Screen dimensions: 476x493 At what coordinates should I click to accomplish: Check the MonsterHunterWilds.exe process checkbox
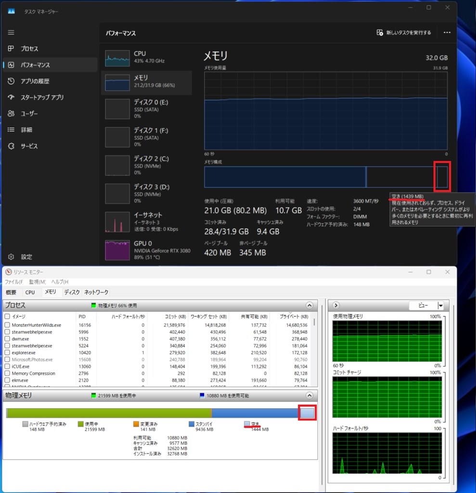tap(7, 325)
